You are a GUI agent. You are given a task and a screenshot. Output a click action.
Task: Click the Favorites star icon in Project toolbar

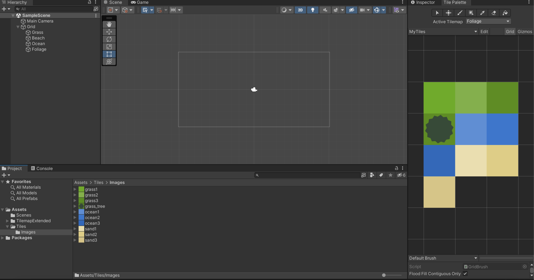[390, 175]
